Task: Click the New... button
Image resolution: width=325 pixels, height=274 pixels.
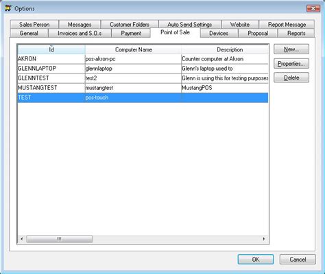Action: click(x=291, y=49)
